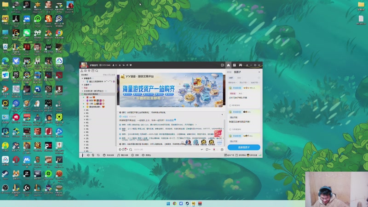Select the 商城 tab beside 找搭子
Viewport: 368px width, 207px height.
coord(229,72)
